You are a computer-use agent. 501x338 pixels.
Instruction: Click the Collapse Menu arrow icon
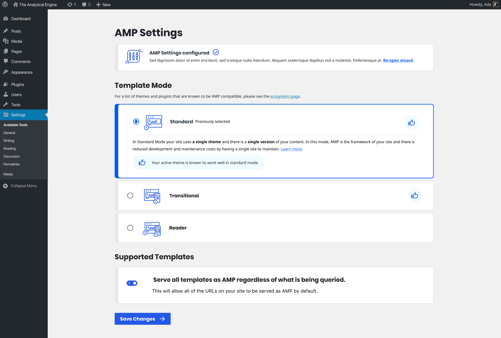[5, 186]
